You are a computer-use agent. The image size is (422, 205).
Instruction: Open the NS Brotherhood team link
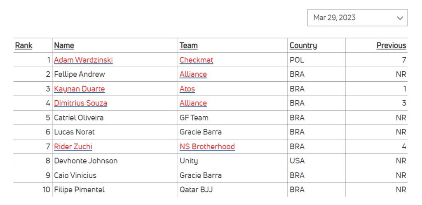coord(207,146)
